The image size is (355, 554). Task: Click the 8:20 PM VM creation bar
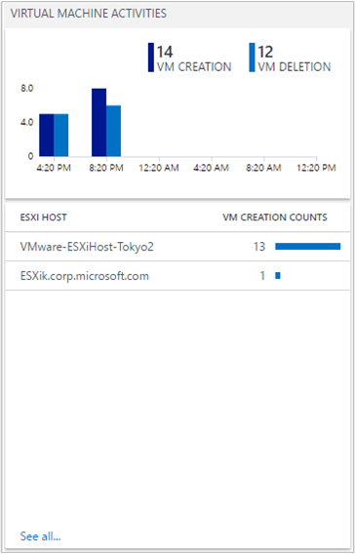[x=99, y=122]
